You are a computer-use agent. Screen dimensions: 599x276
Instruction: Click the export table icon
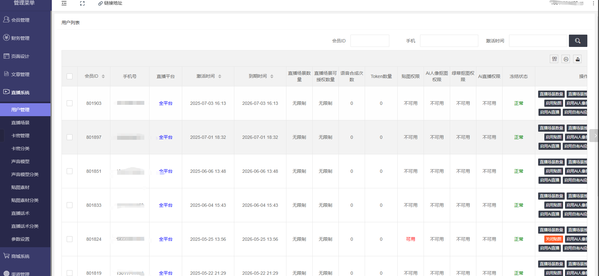coord(577,59)
